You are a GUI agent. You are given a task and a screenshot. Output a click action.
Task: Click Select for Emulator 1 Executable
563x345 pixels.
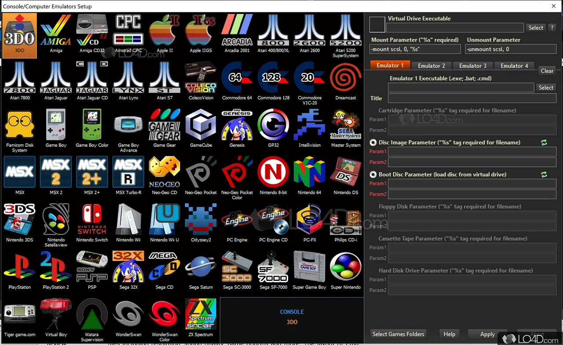[x=546, y=87]
